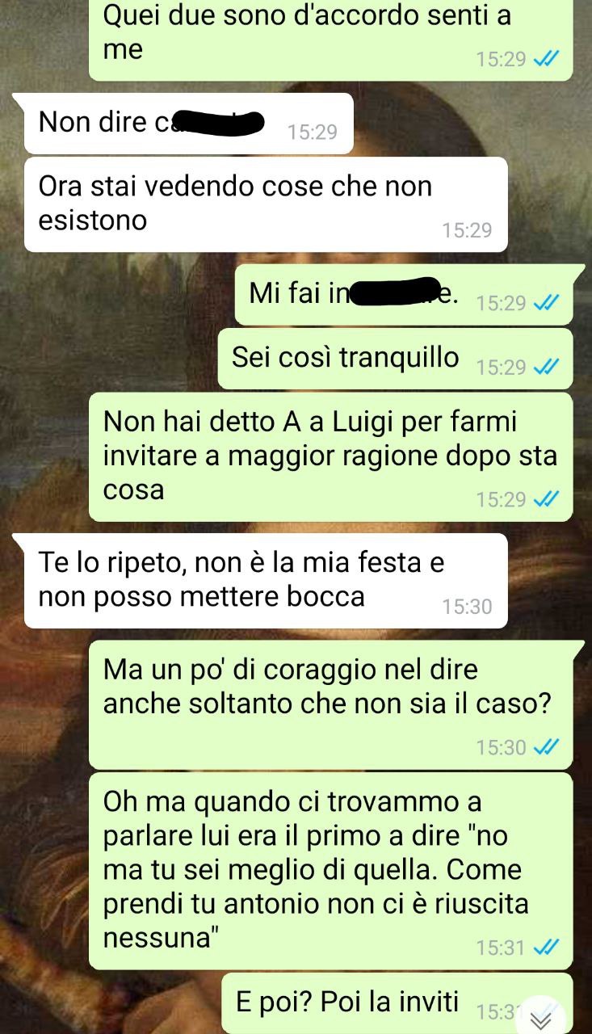Click read ticks on 'Non hai detto A a Luigi'
Image resolution: width=592 pixels, height=1034 pixels.
547,500
